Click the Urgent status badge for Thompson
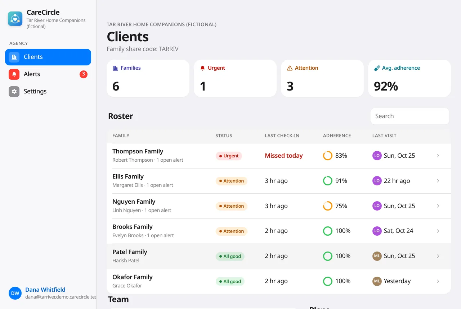This screenshot has width=461, height=309. pyautogui.click(x=229, y=156)
